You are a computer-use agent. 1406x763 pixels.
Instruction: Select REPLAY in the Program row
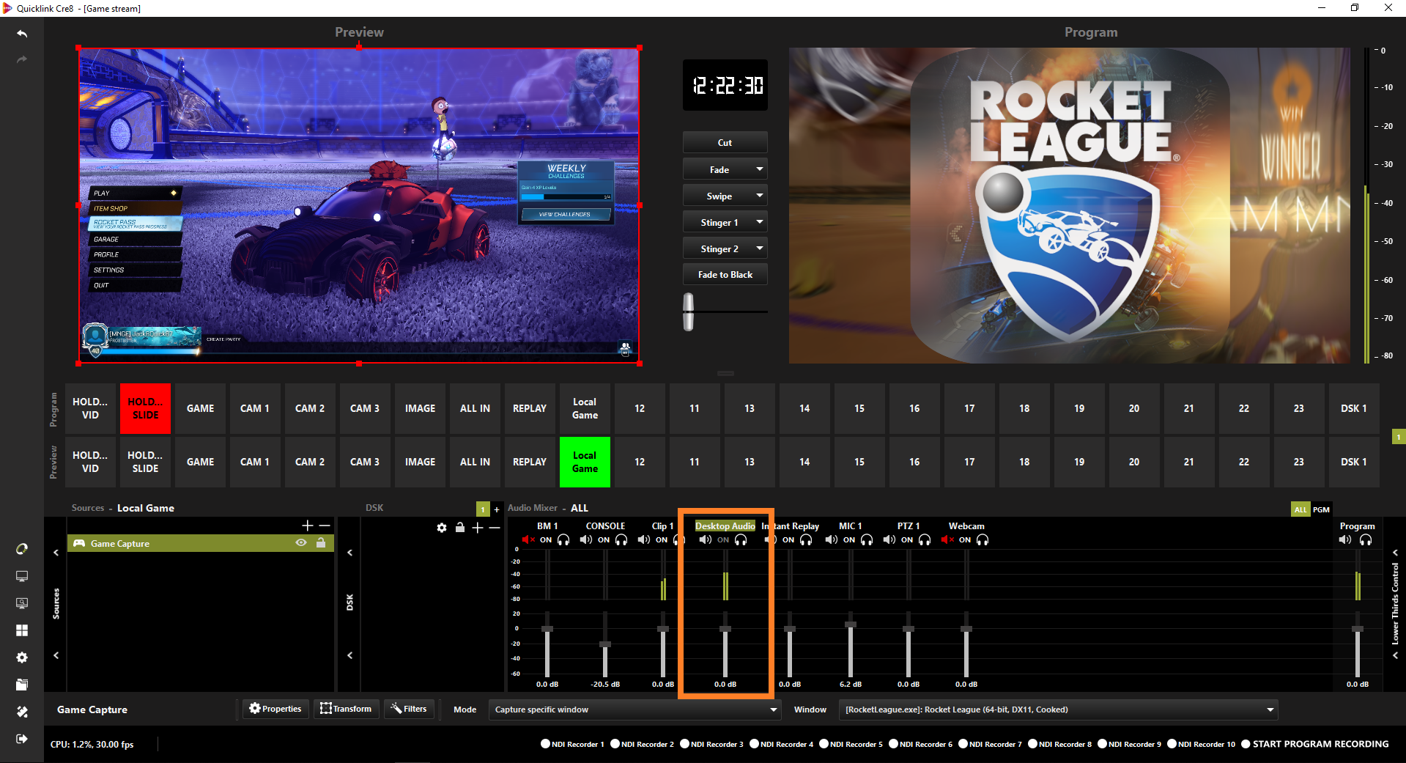click(x=530, y=408)
